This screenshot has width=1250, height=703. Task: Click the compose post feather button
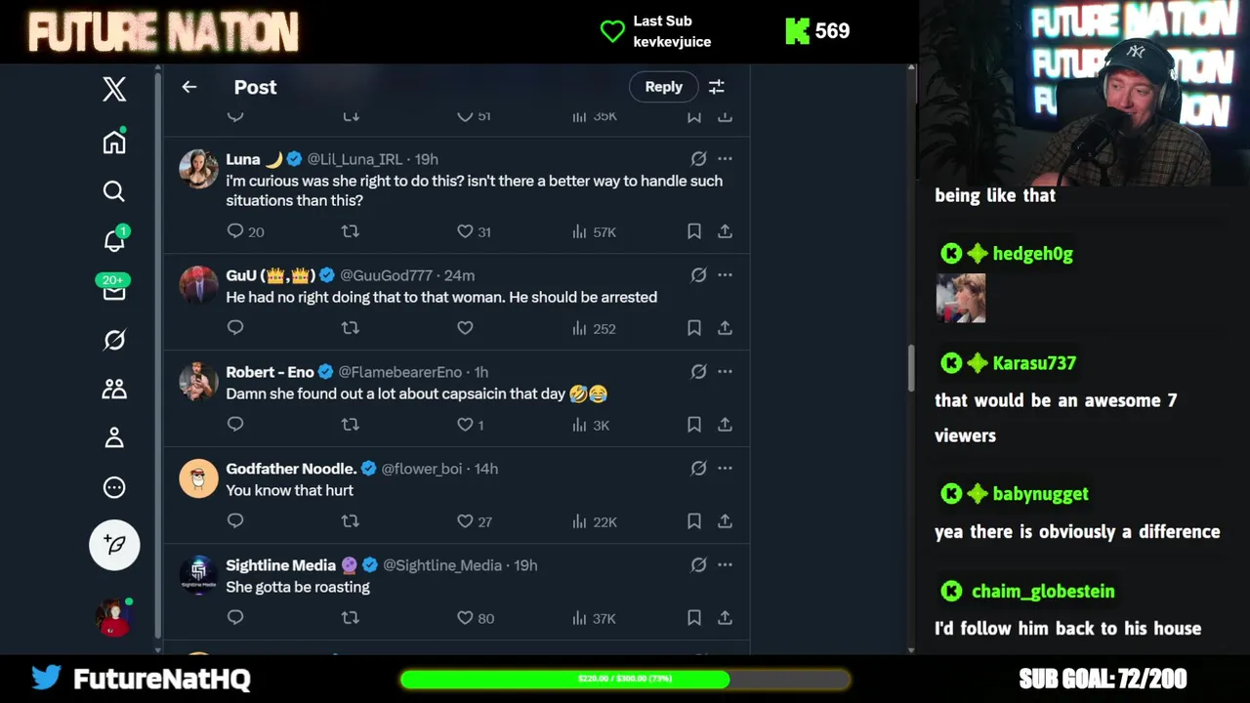[x=114, y=545]
